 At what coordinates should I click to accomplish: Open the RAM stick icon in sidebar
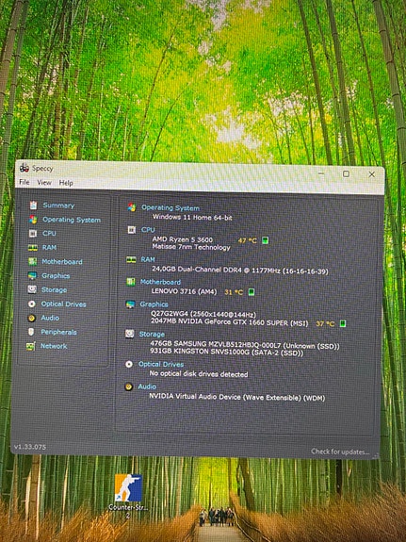[x=32, y=248]
